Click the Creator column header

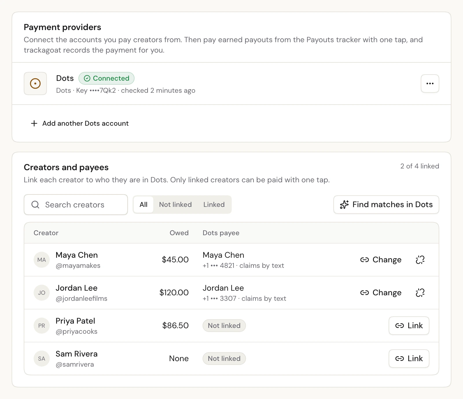46,233
